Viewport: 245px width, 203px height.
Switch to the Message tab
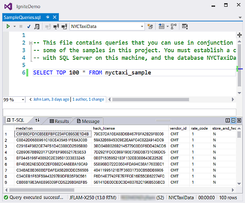coord(88,121)
